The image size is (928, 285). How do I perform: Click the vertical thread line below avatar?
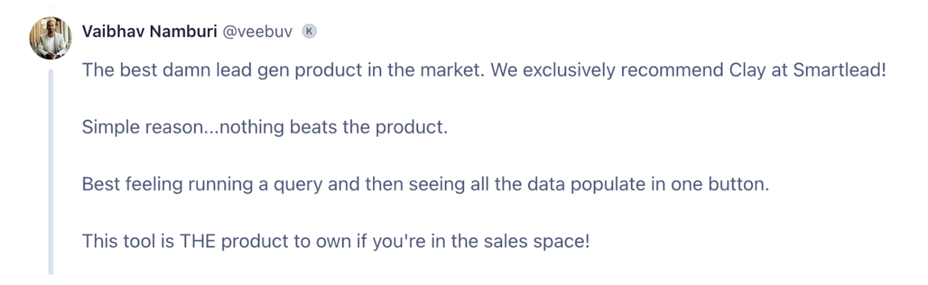click(50, 172)
